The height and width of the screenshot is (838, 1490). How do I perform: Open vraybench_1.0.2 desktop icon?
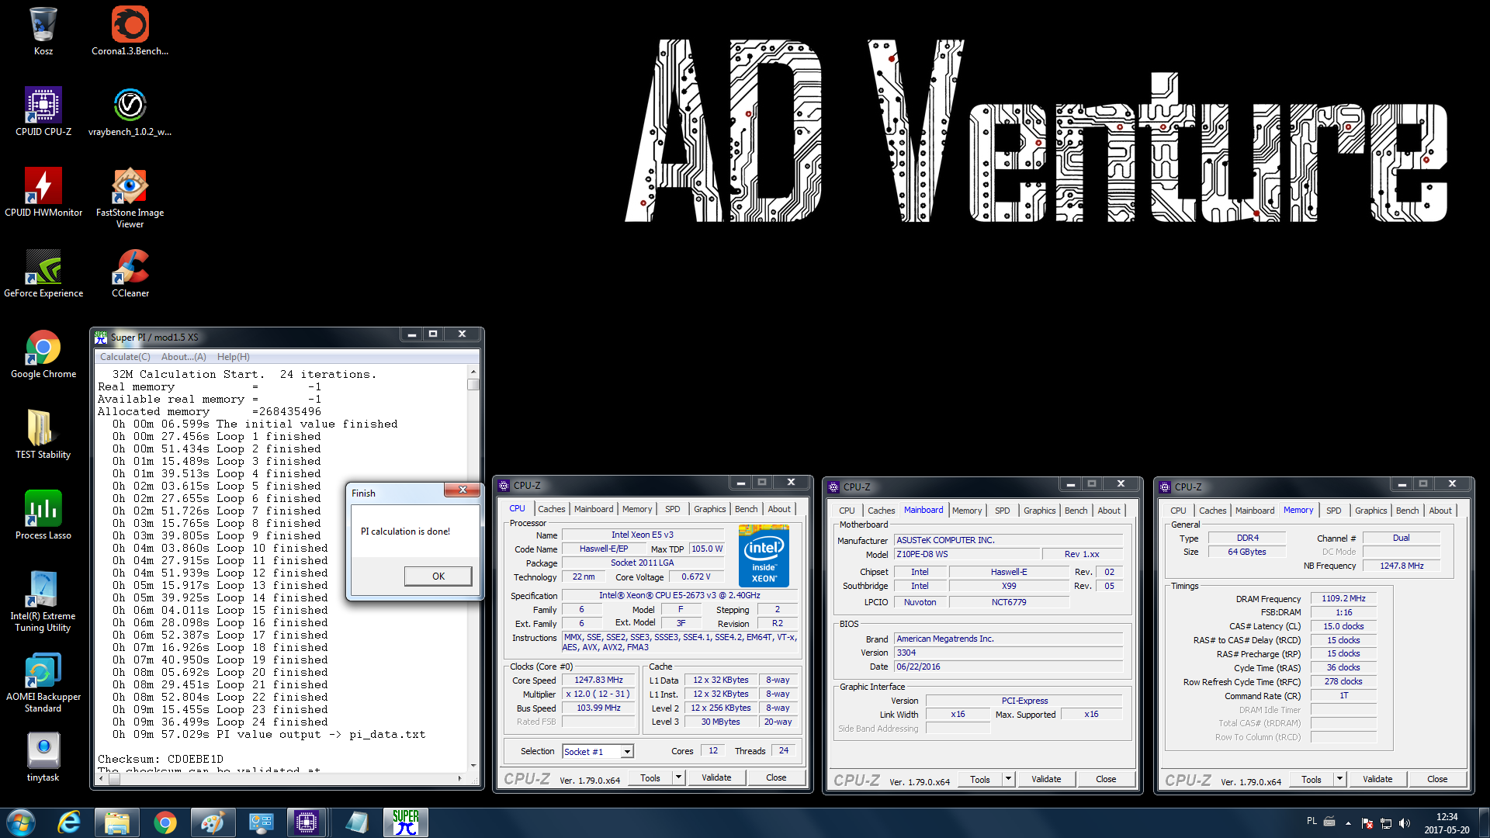pyautogui.click(x=130, y=112)
